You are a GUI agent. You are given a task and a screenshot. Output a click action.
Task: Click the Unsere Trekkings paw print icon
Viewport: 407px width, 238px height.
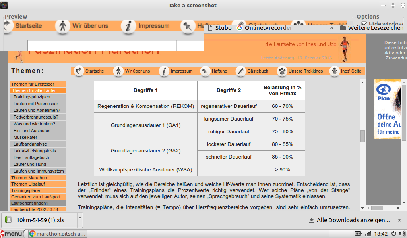click(x=282, y=71)
